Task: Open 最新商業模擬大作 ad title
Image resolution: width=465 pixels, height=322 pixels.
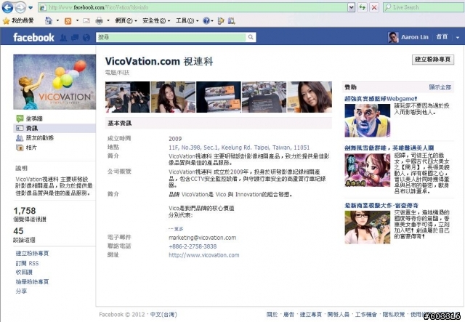Action: pos(381,206)
